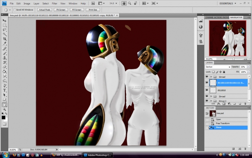Viewport: 252px width, 158px height.
Task: Hide the 1broad group layer
Action: pyautogui.click(x=207, y=77)
